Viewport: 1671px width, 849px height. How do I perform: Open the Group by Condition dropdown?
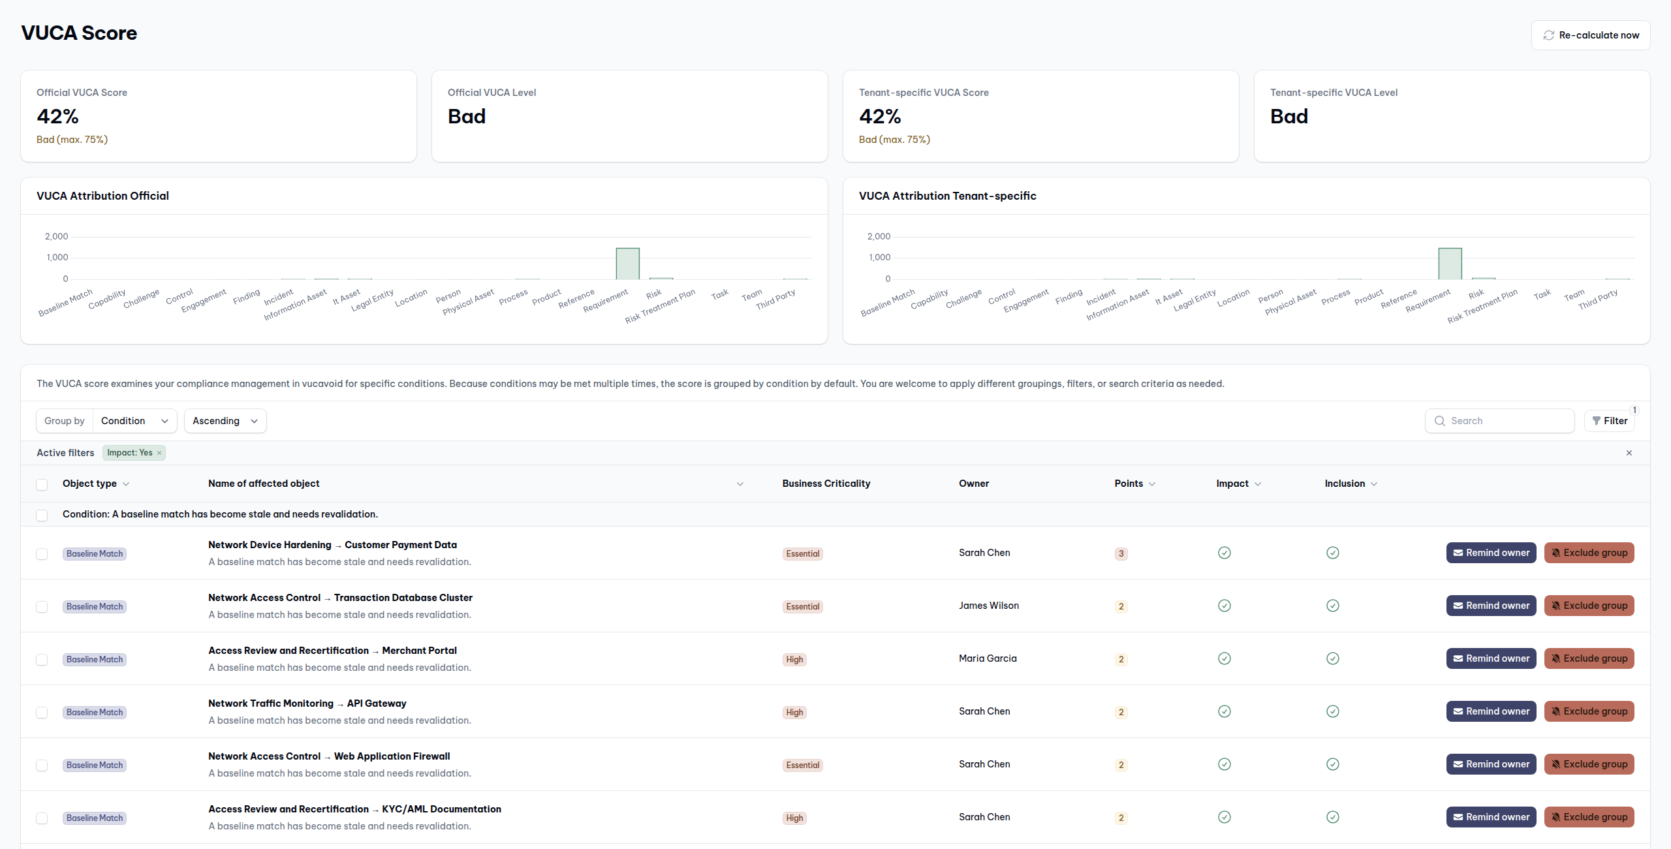[x=134, y=421]
